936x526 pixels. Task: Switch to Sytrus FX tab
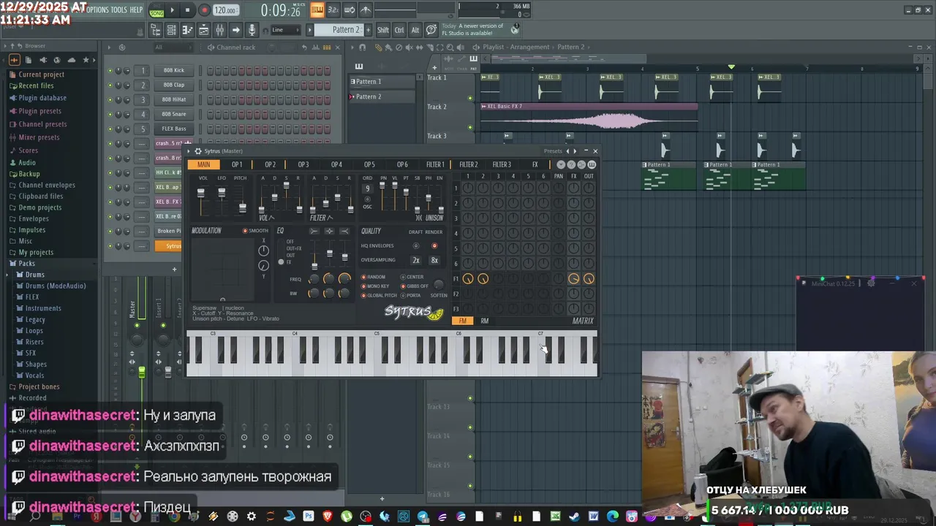point(535,165)
